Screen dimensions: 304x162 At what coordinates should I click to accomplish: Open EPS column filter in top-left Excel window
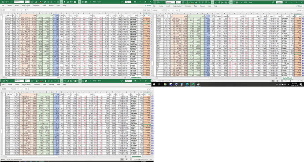pyautogui.click(x=60, y=15)
